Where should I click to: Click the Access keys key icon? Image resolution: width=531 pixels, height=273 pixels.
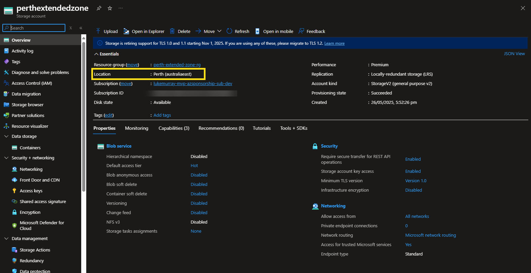click(14, 191)
